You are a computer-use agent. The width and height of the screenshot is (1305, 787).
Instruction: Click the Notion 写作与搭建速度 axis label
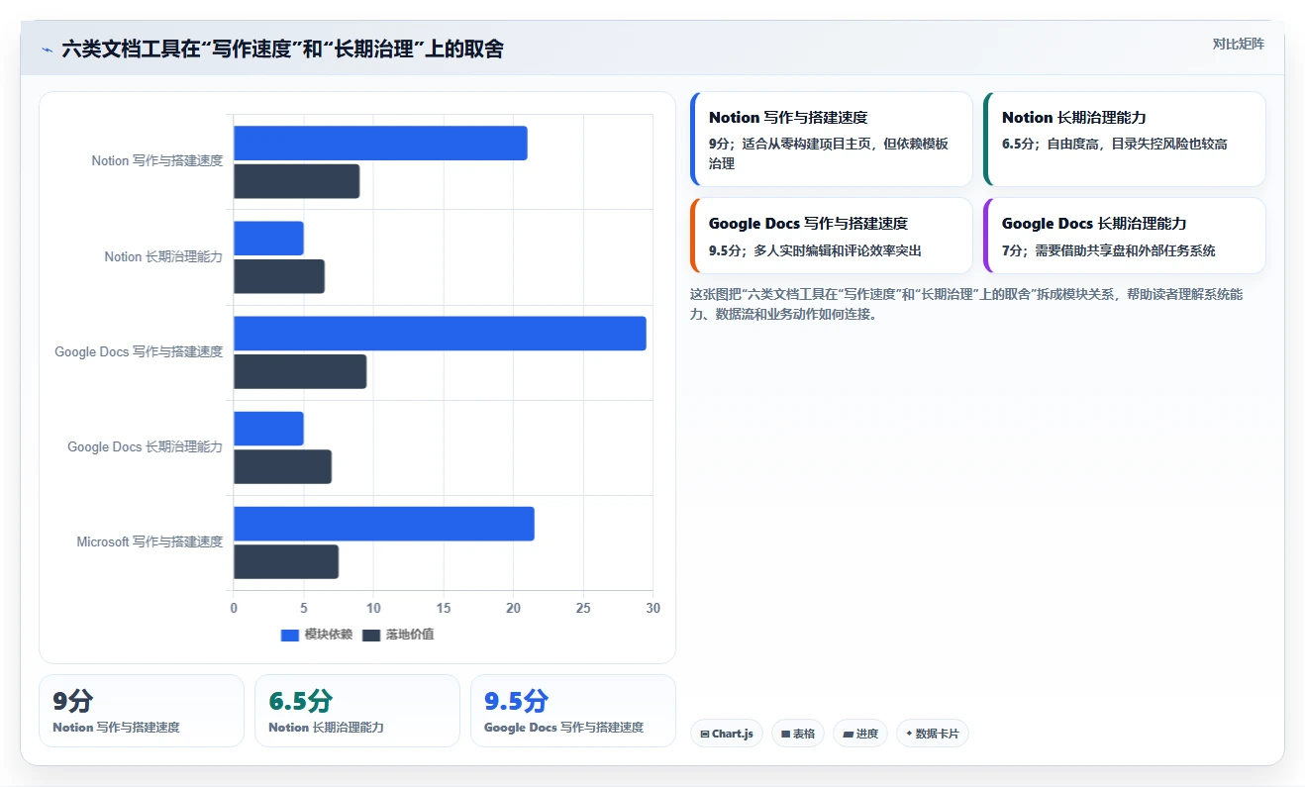(x=157, y=161)
